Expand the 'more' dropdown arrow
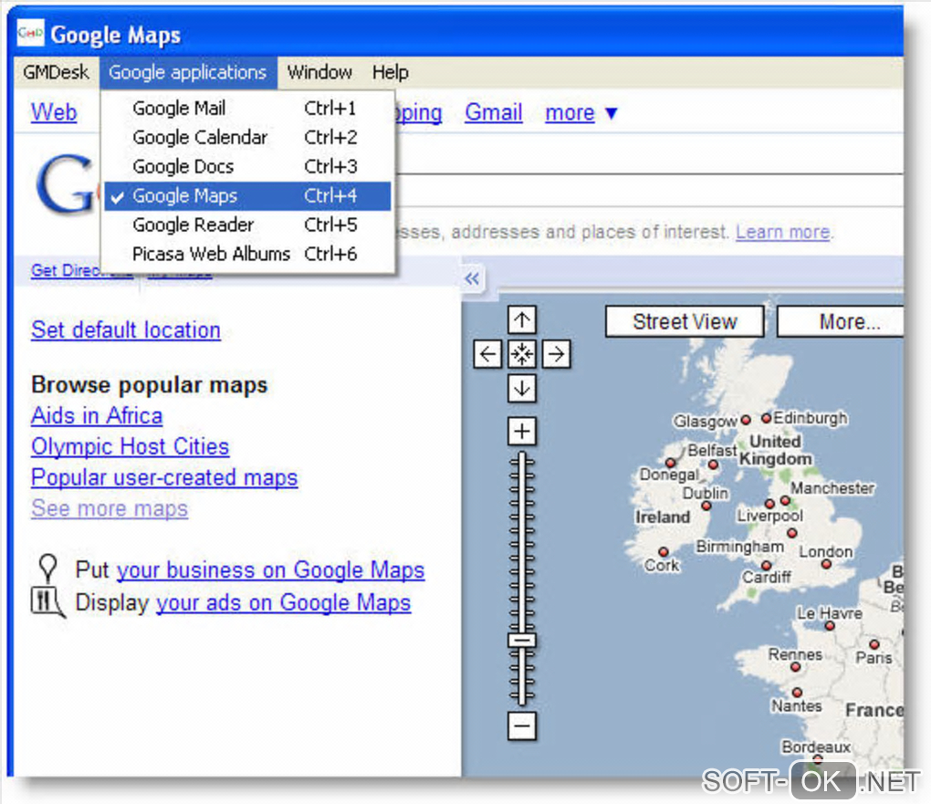931x804 pixels. [612, 114]
